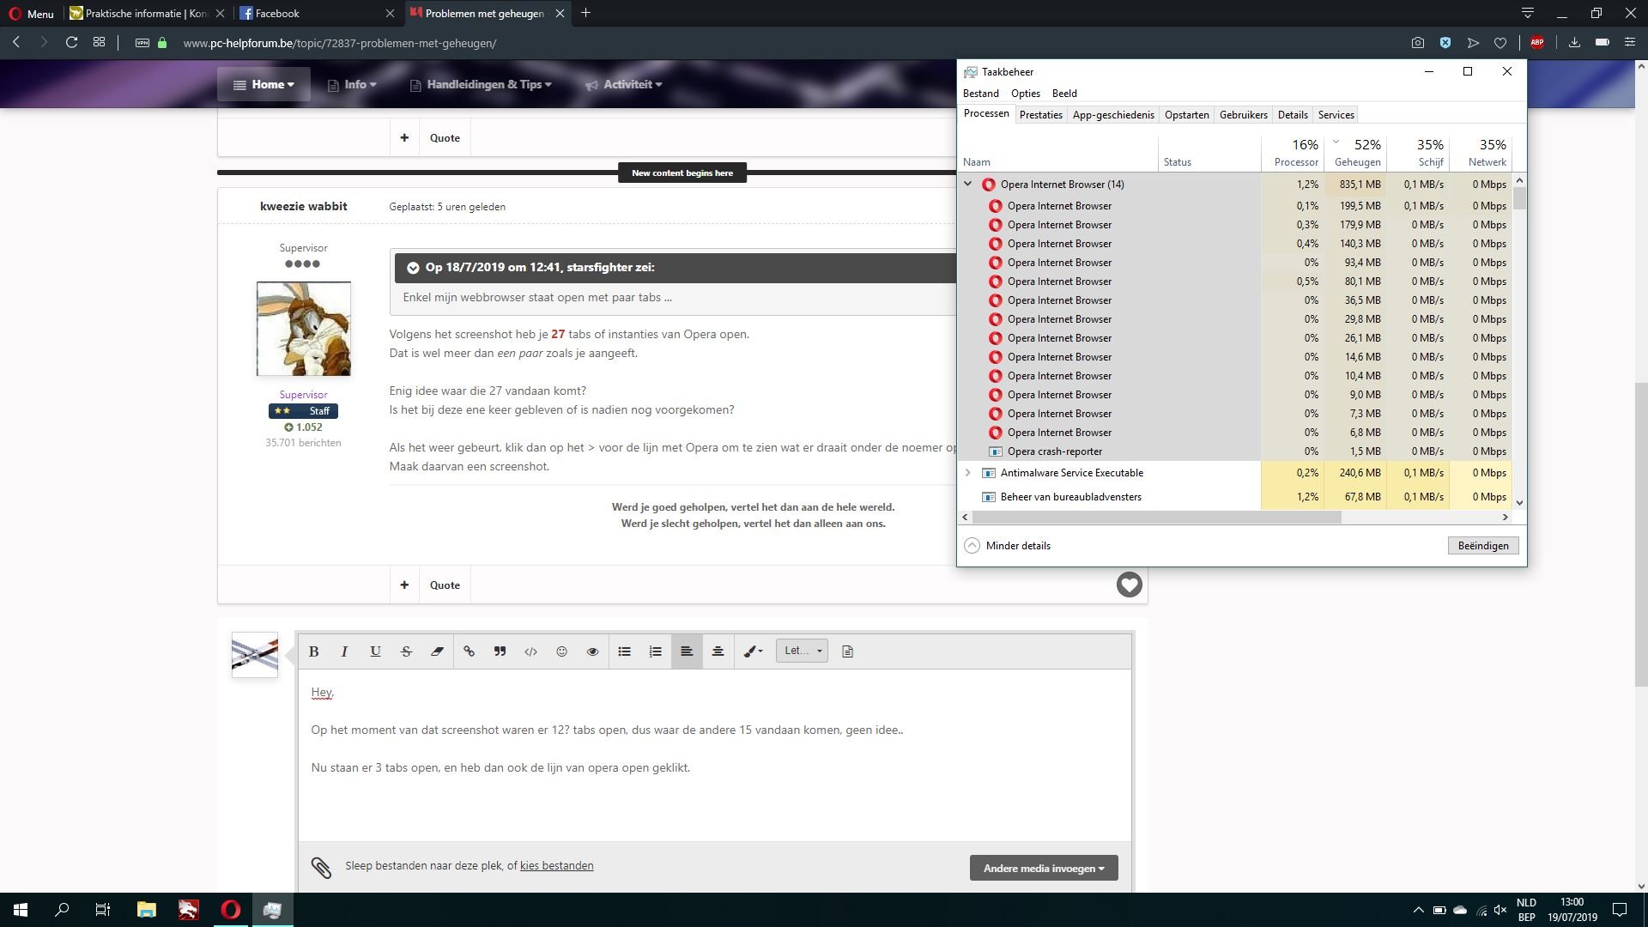Image resolution: width=1648 pixels, height=927 pixels.
Task: Switch to the App-geschiedenis tab
Action: [x=1113, y=115]
